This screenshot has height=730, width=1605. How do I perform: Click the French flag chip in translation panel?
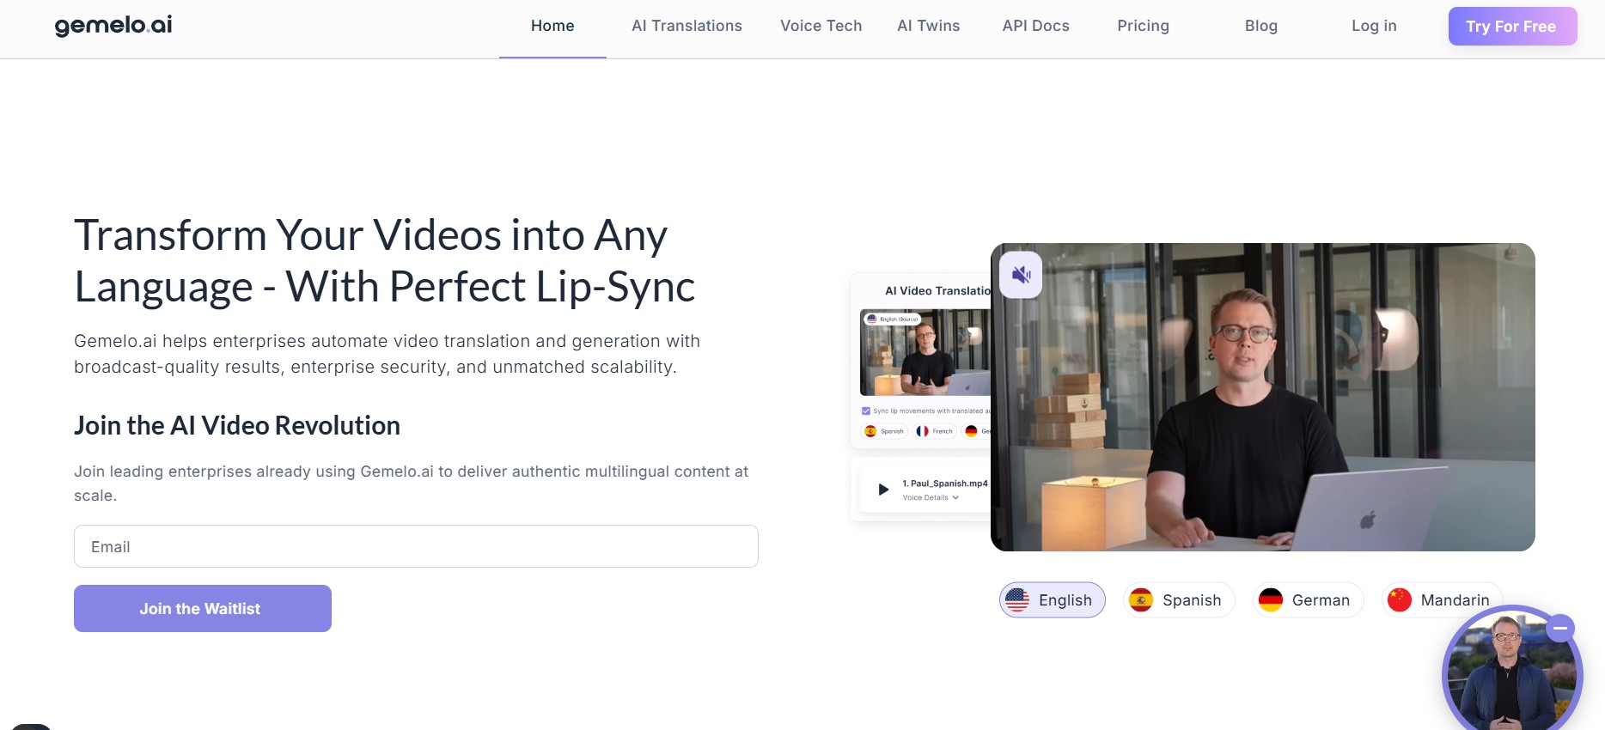(x=935, y=431)
